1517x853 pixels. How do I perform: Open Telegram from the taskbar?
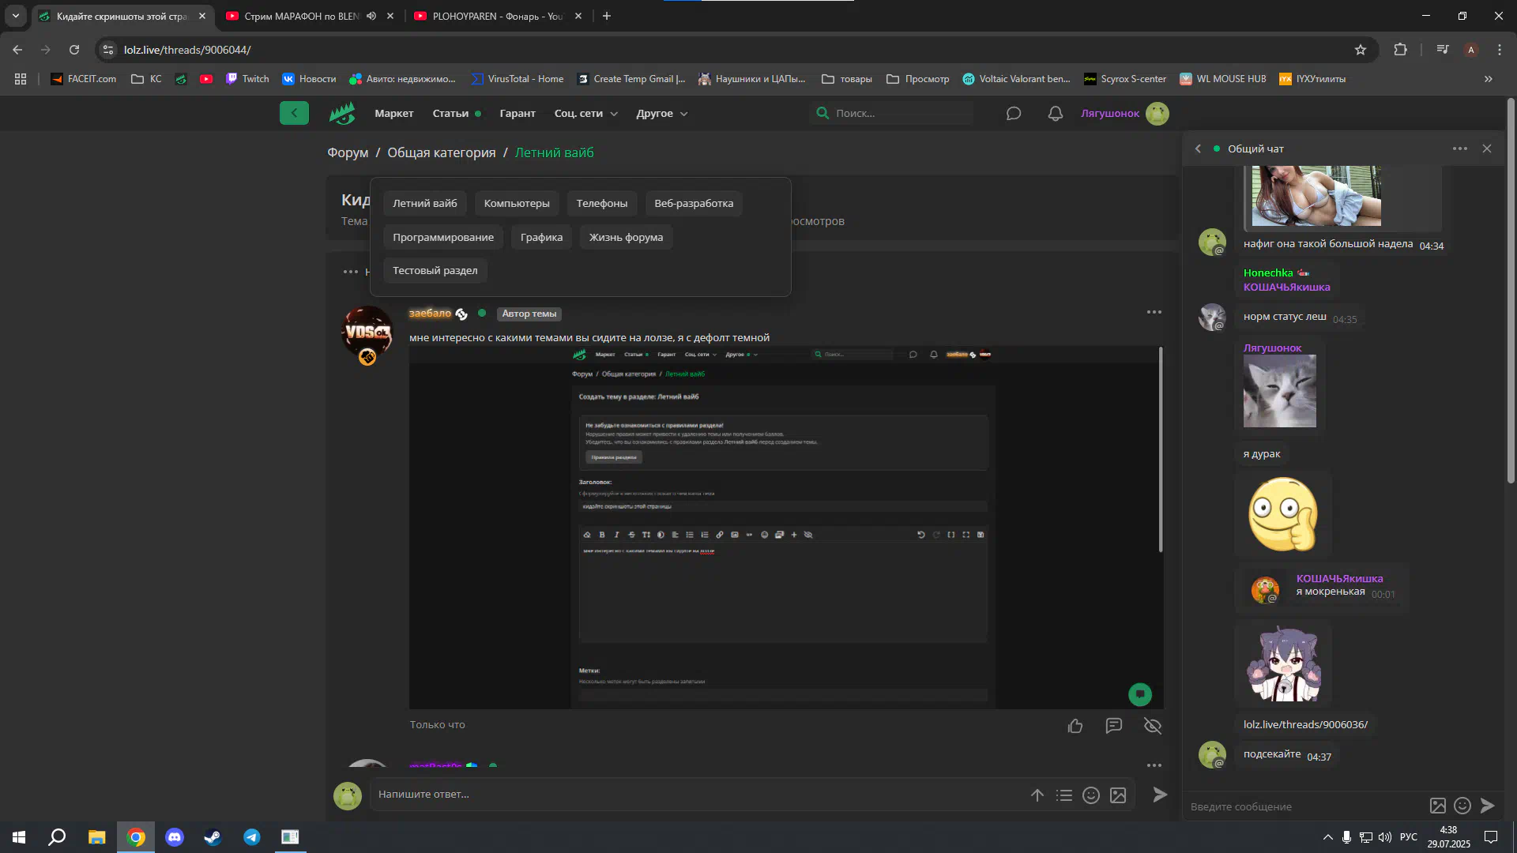tap(251, 837)
